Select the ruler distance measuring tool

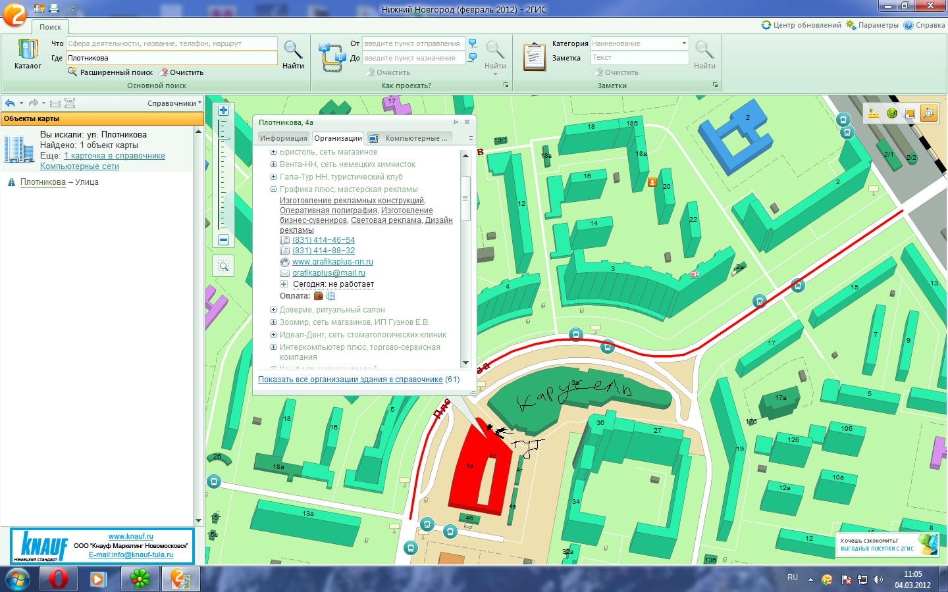(874, 113)
